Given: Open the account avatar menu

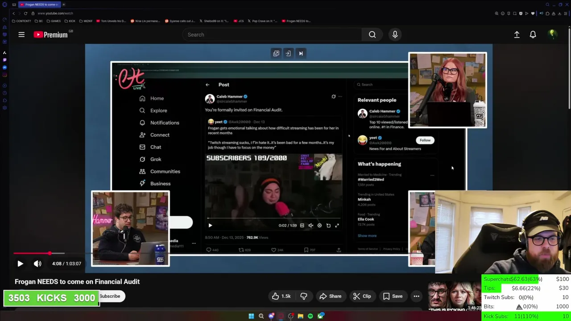Looking at the screenshot, I should tap(552, 34).
